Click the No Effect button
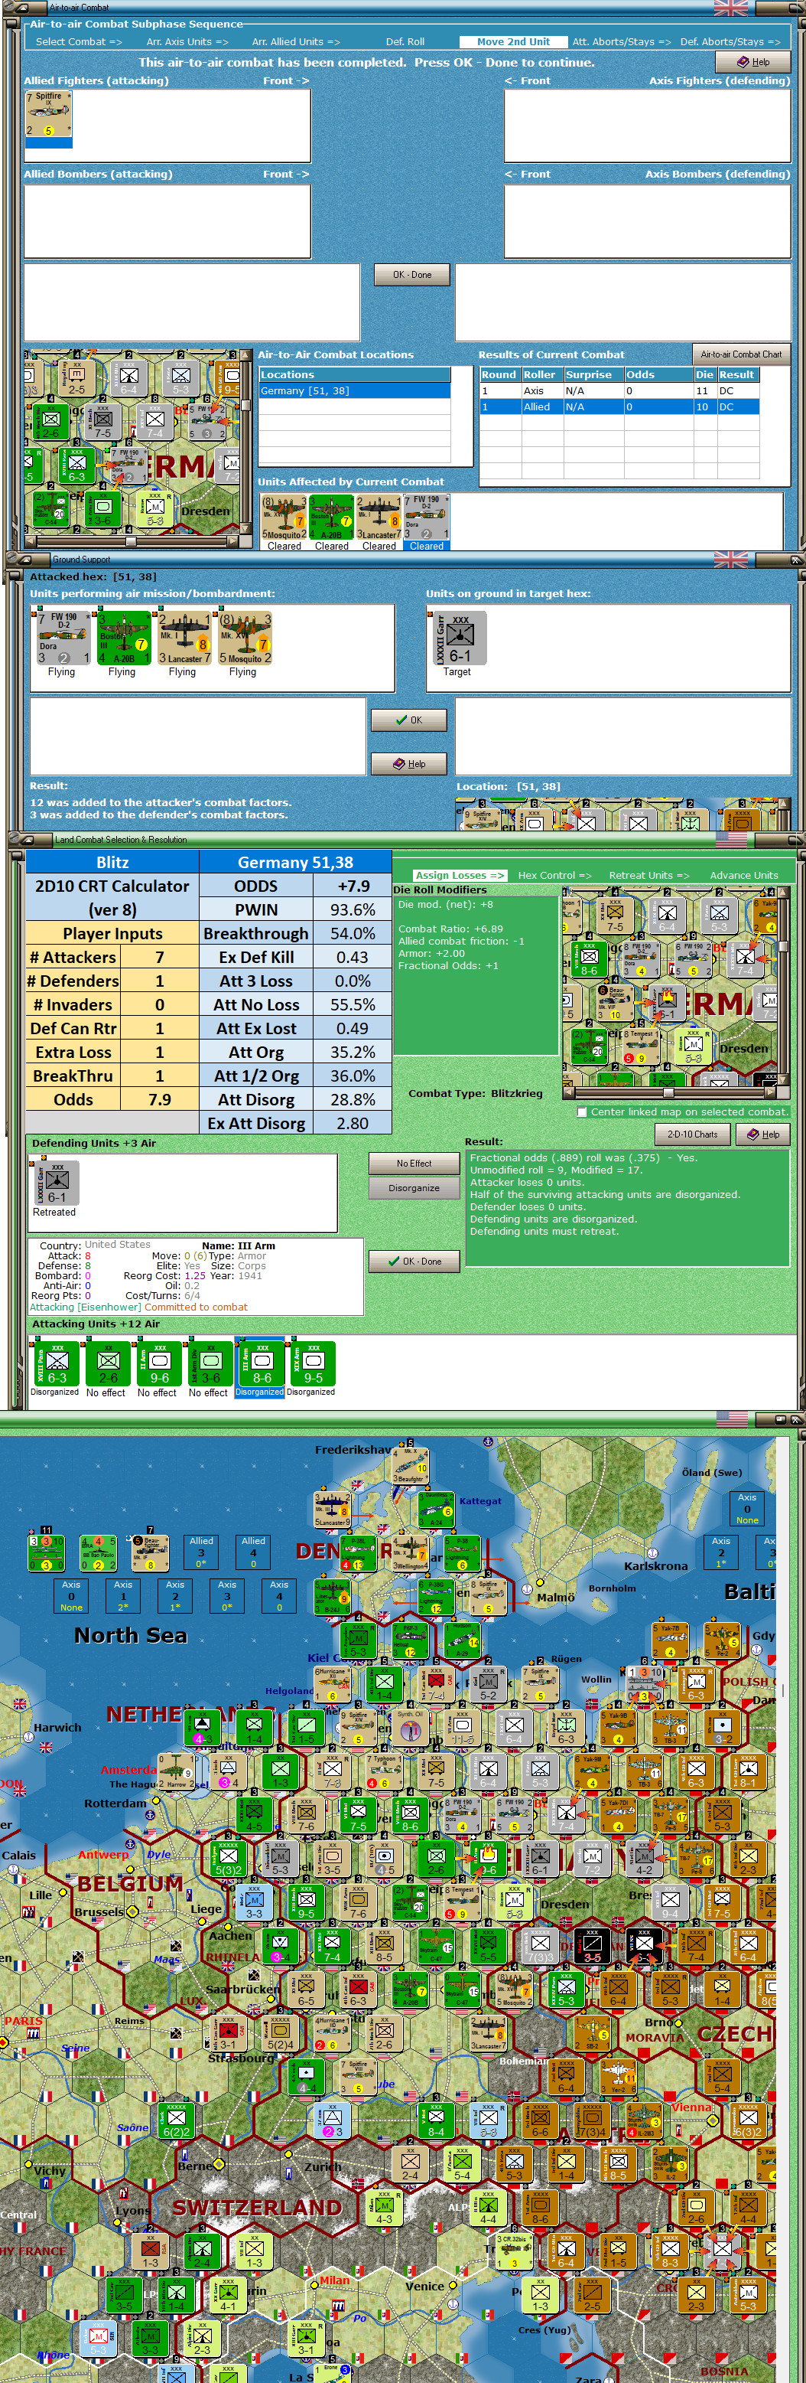This screenshot has width=806, height=2383. [x=414, y=1163]
